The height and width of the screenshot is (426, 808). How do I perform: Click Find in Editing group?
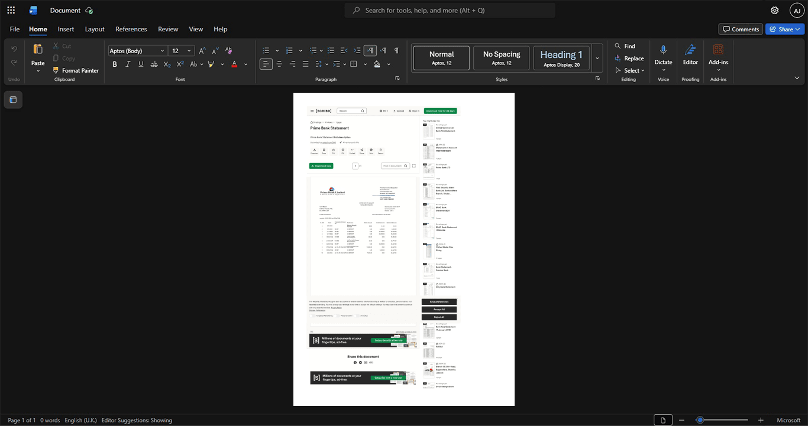(625, 46)
